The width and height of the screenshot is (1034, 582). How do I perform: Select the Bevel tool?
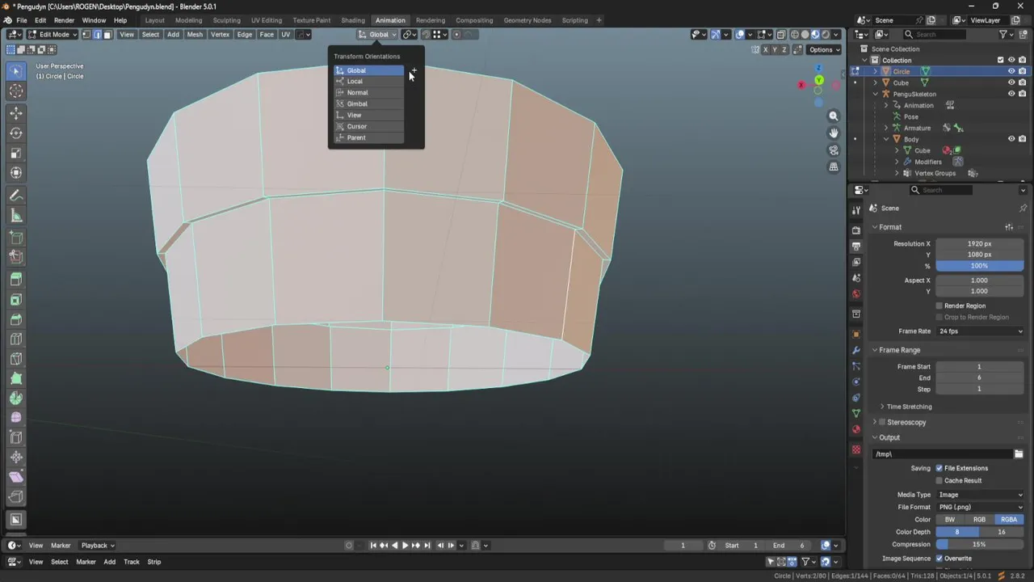tap(15, 318)
